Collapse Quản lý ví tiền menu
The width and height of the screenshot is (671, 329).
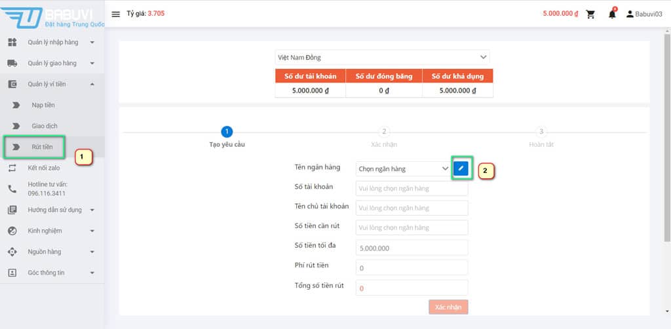pyautogui.click(x=52, y=85)
